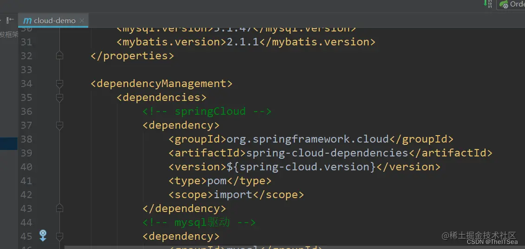Click the closing </properties> tag
This screenshot has height=249, width=525.
132,56
